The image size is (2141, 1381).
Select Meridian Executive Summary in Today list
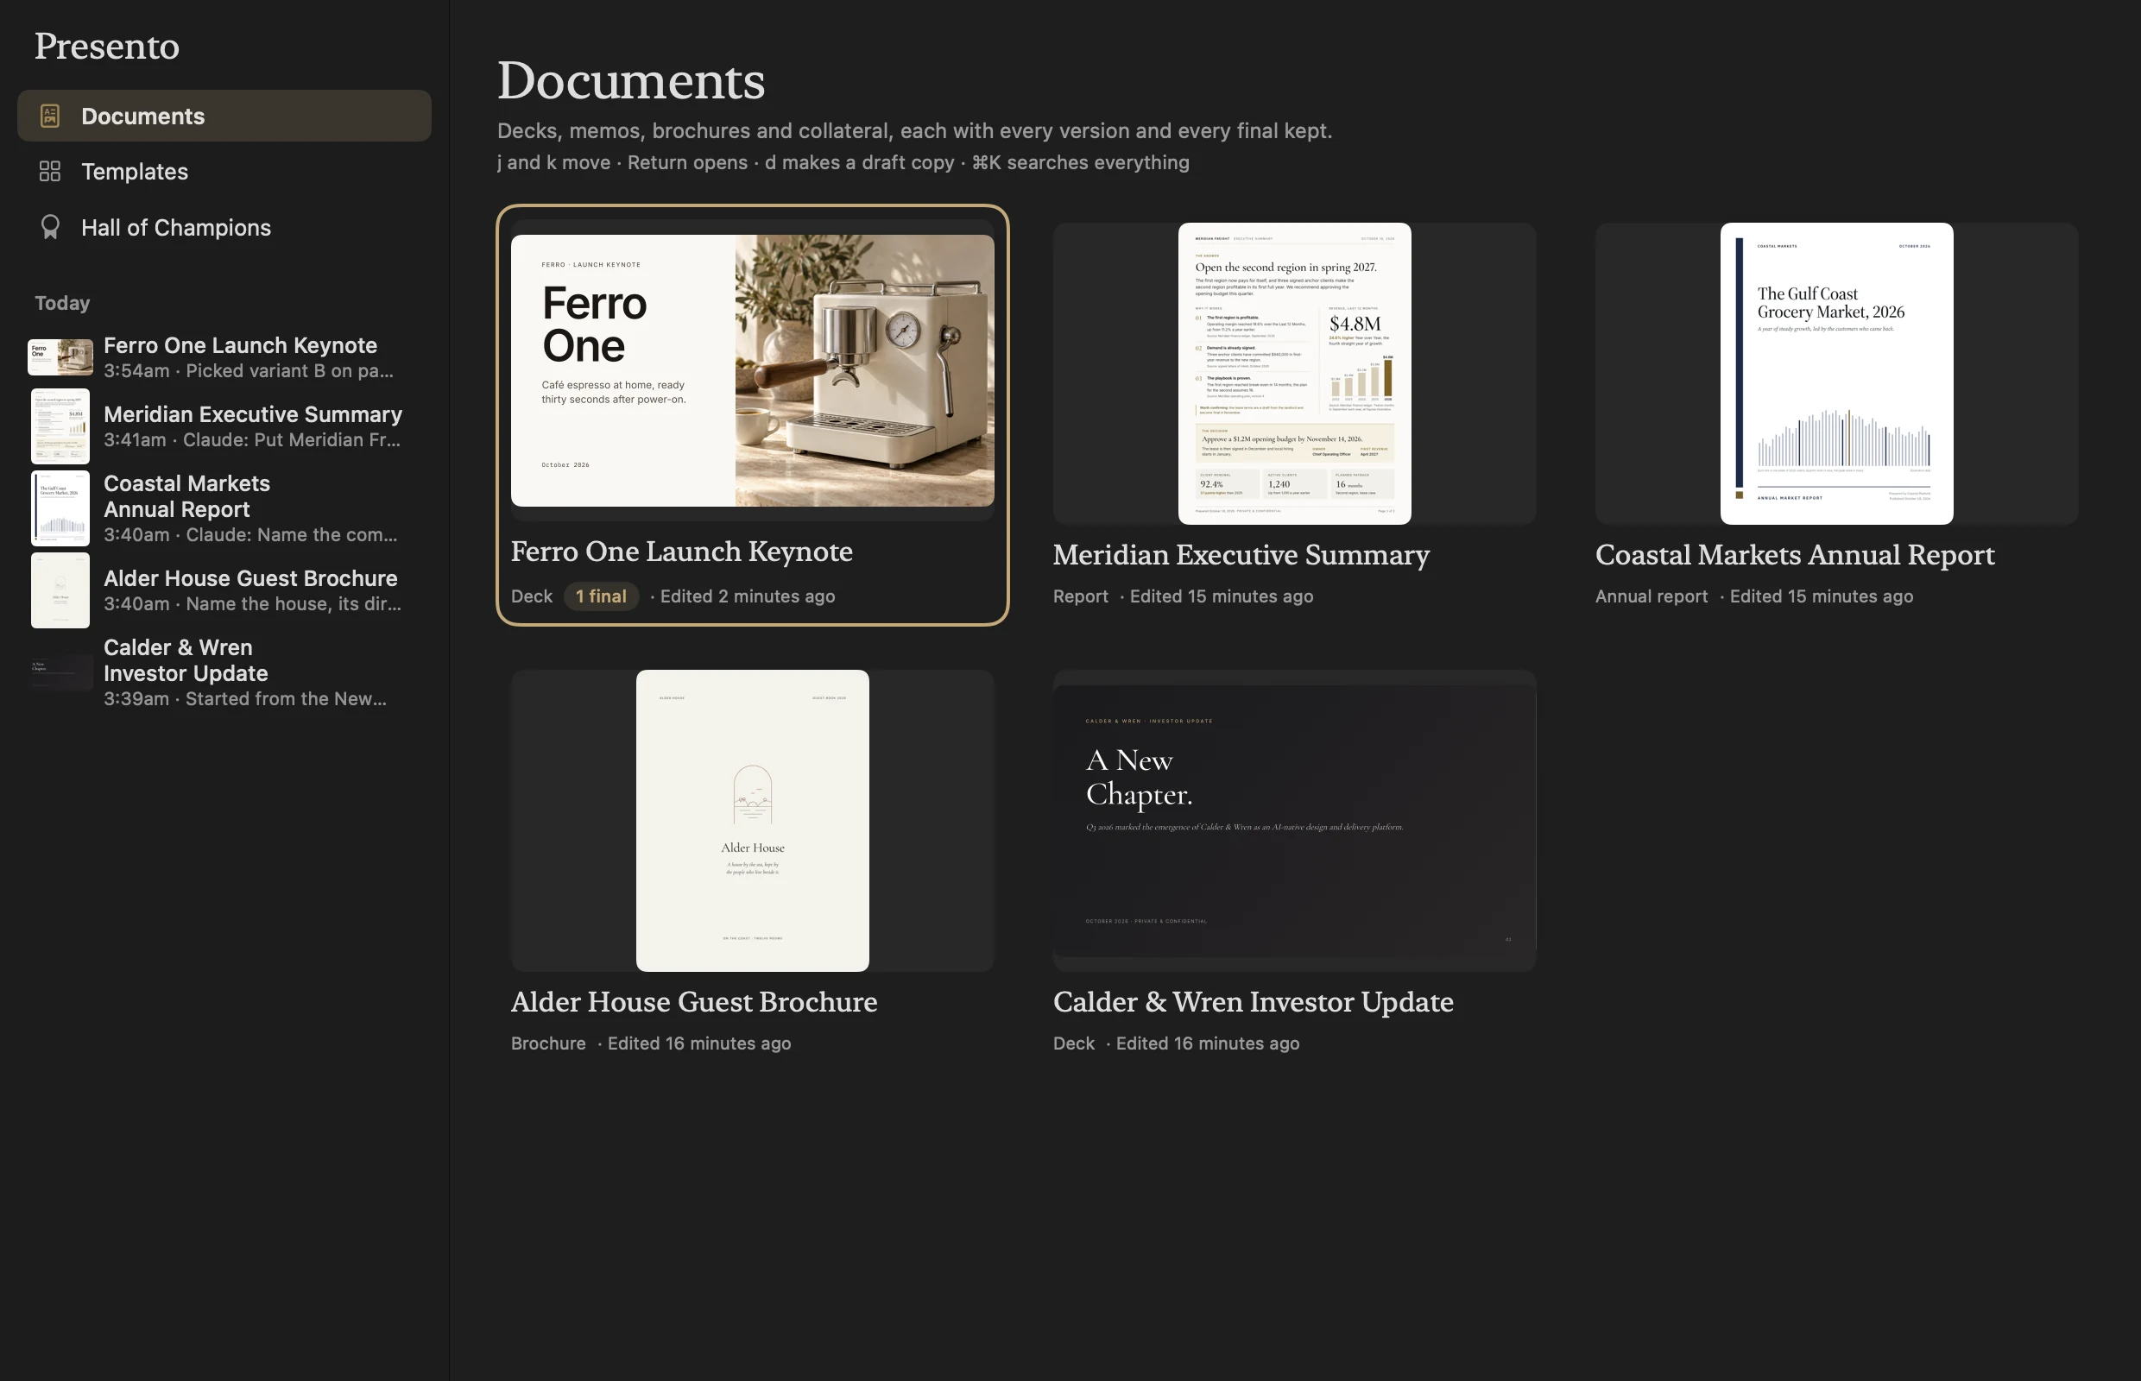pyautogui.click(x=224, y=426)
